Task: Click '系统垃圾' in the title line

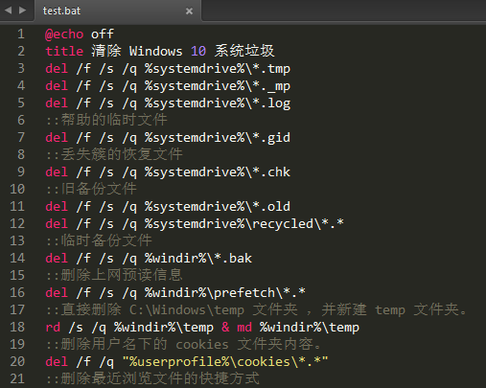Action: tap(244, 51)
